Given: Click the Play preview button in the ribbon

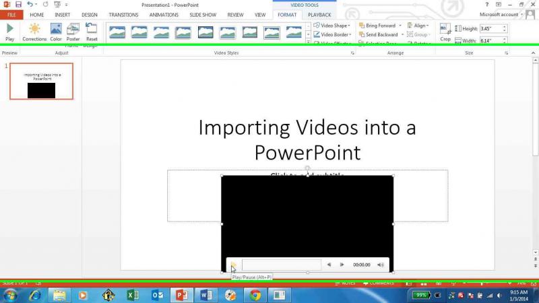Looking at the screenshot, I should point(10,32).
